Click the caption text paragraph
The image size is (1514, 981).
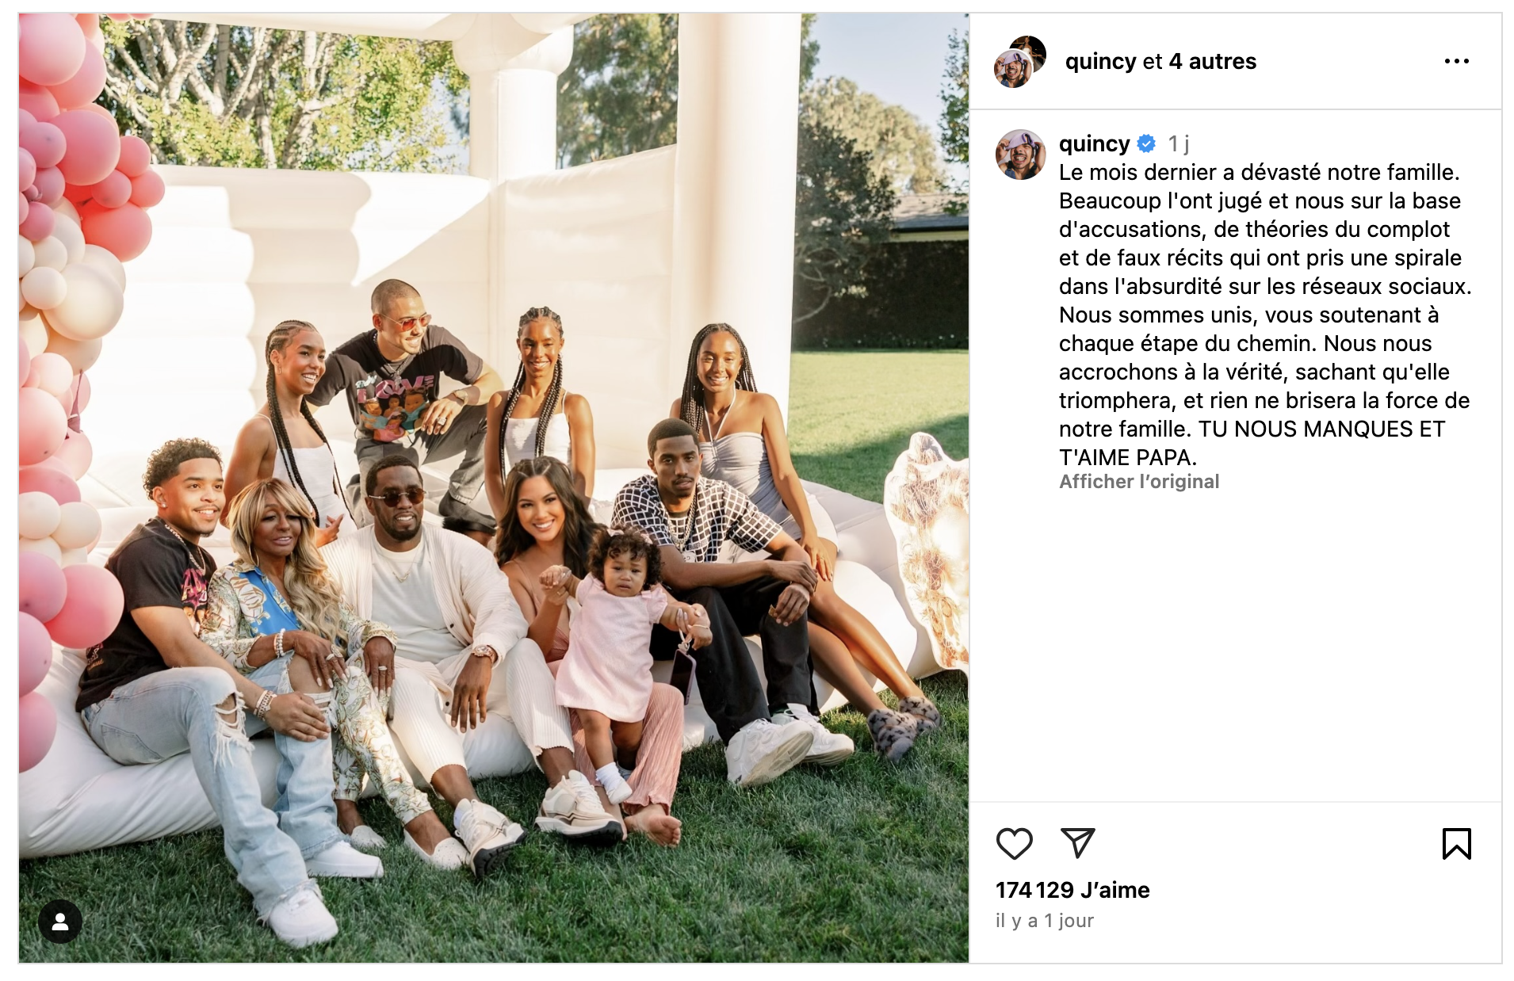click(x=1265, y=315)
